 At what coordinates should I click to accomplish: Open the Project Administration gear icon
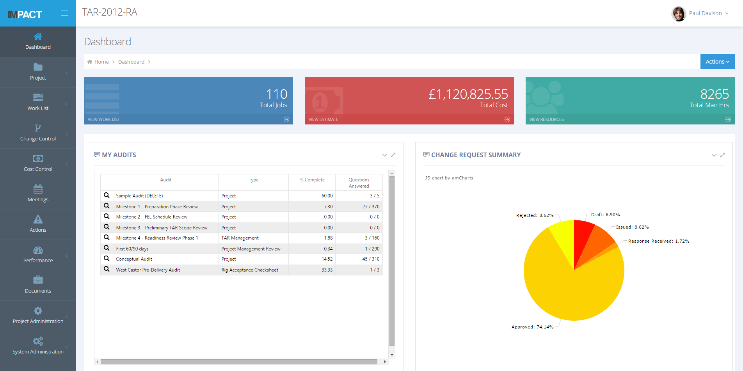(38, 311)
